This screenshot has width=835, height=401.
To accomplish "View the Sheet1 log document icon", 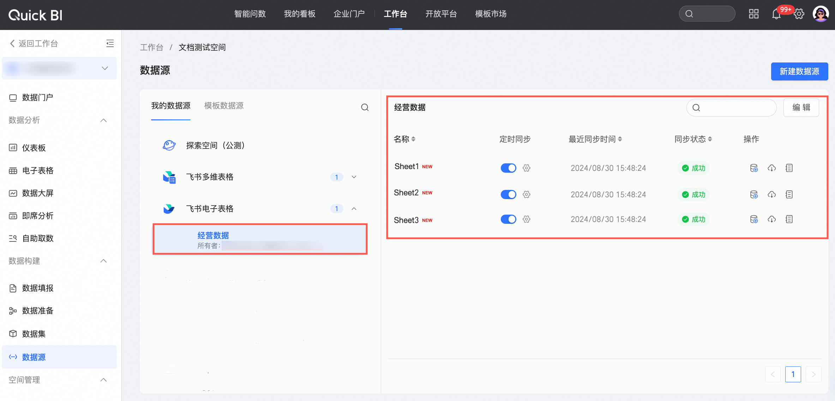I will point(789,168).
